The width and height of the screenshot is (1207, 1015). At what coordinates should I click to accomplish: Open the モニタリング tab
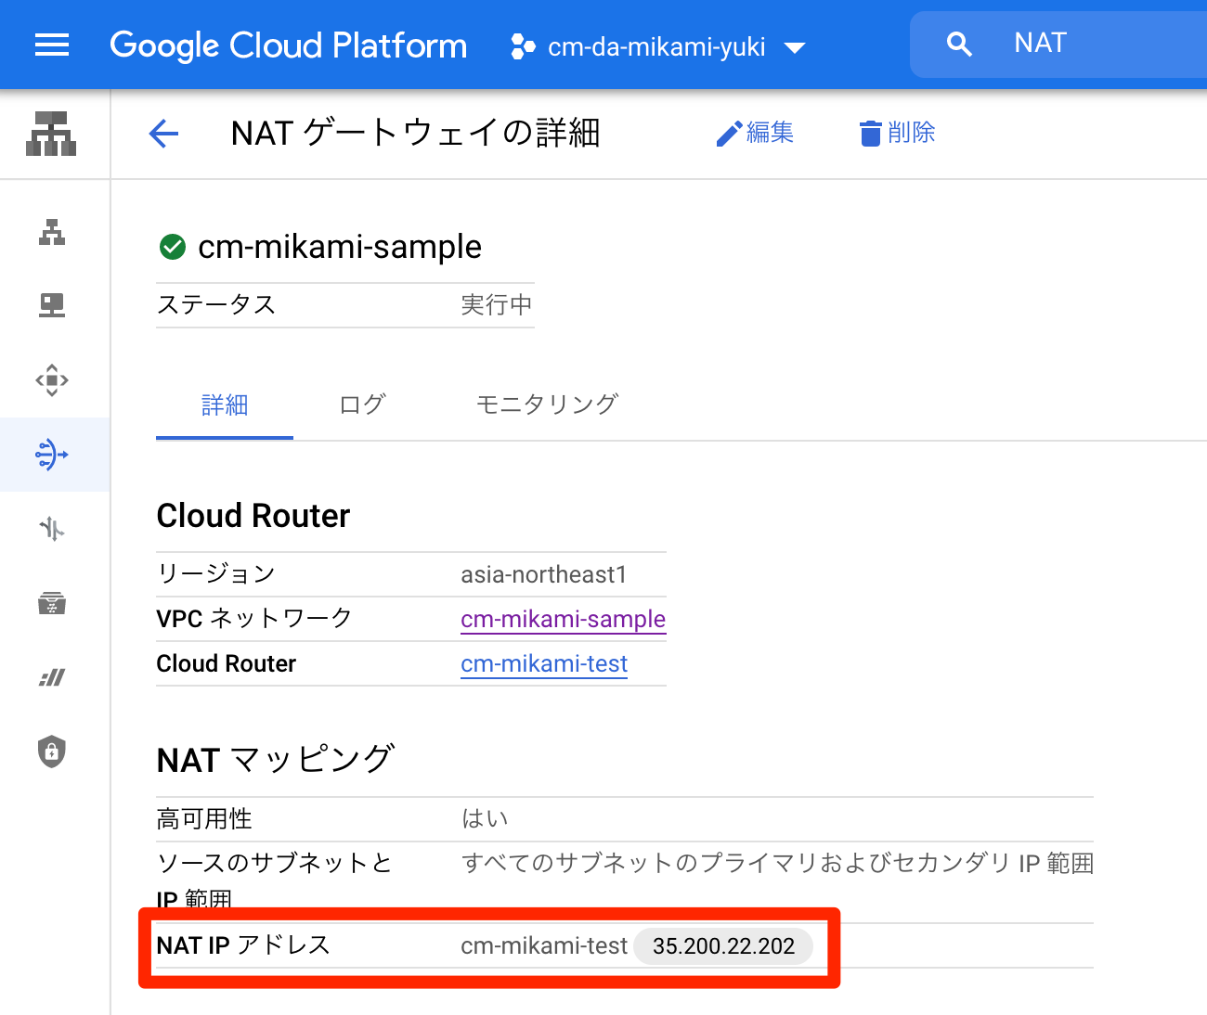pos(546,405)
